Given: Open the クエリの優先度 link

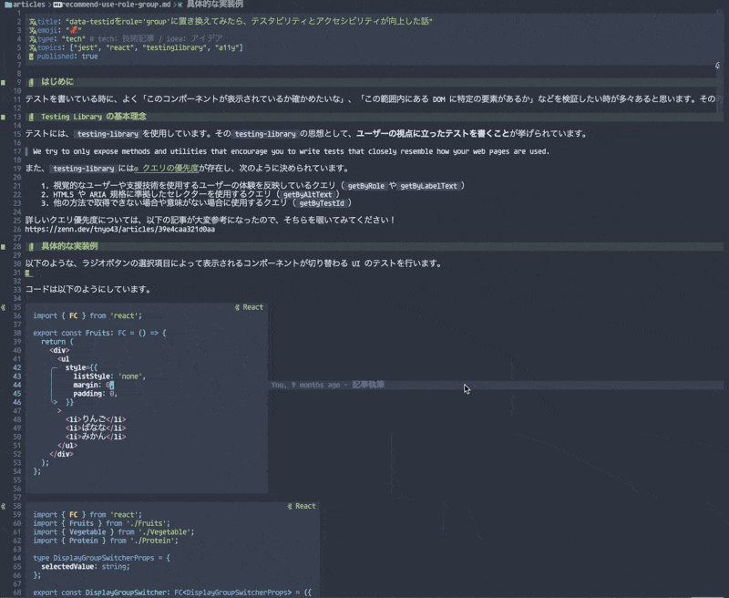Looking at the screenshot, I should click(x=170, y=169).
